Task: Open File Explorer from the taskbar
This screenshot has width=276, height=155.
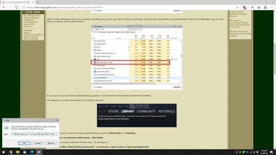Action: click(18, 152)
